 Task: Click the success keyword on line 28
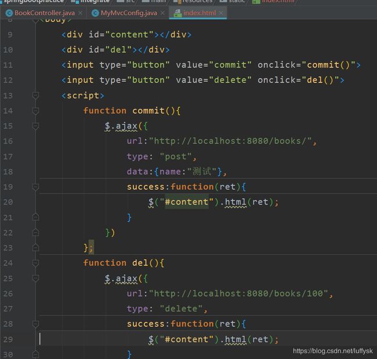click(x=146, y=324)
